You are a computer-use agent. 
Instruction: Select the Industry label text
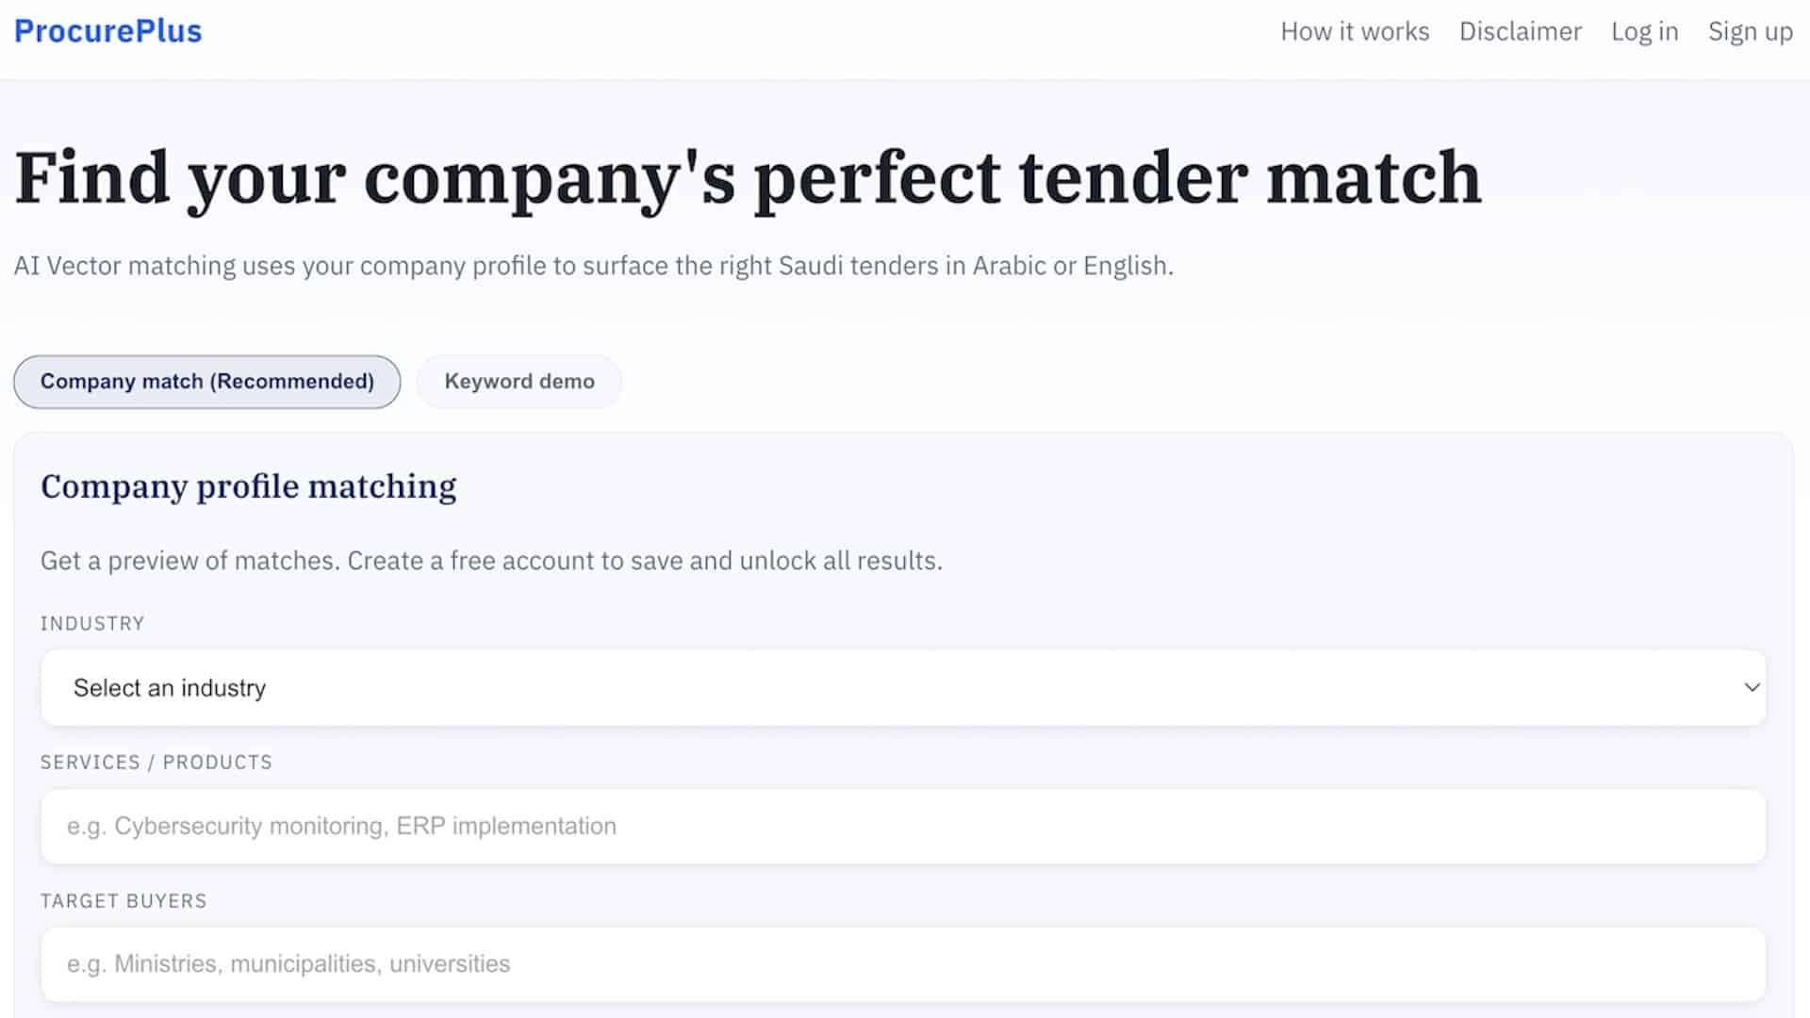pos(92,623)
